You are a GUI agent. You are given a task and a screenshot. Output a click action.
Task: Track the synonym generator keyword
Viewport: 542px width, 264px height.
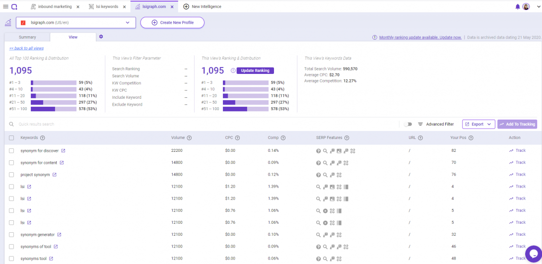(517, 235)
